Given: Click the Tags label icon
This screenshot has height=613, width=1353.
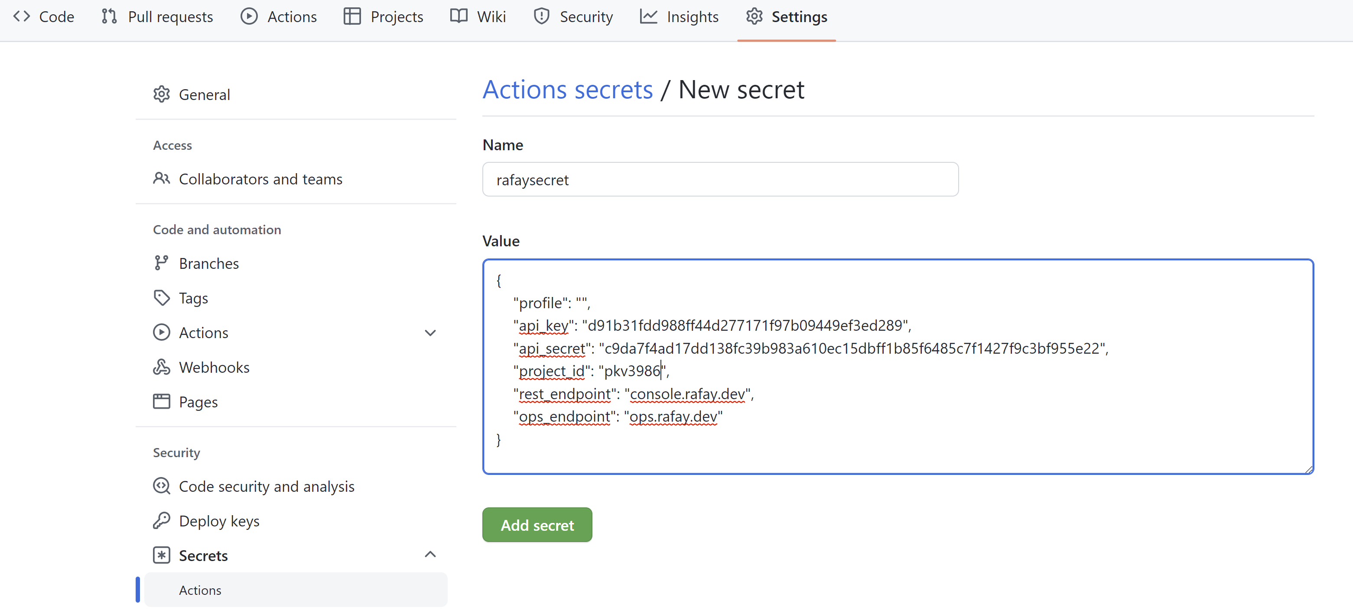Looking at the screenshot, I should click(x=161, y=297).
